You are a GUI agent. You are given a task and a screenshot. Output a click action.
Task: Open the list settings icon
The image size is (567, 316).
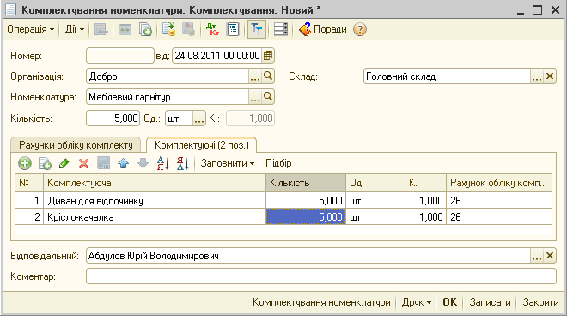[x=281, y=29]
